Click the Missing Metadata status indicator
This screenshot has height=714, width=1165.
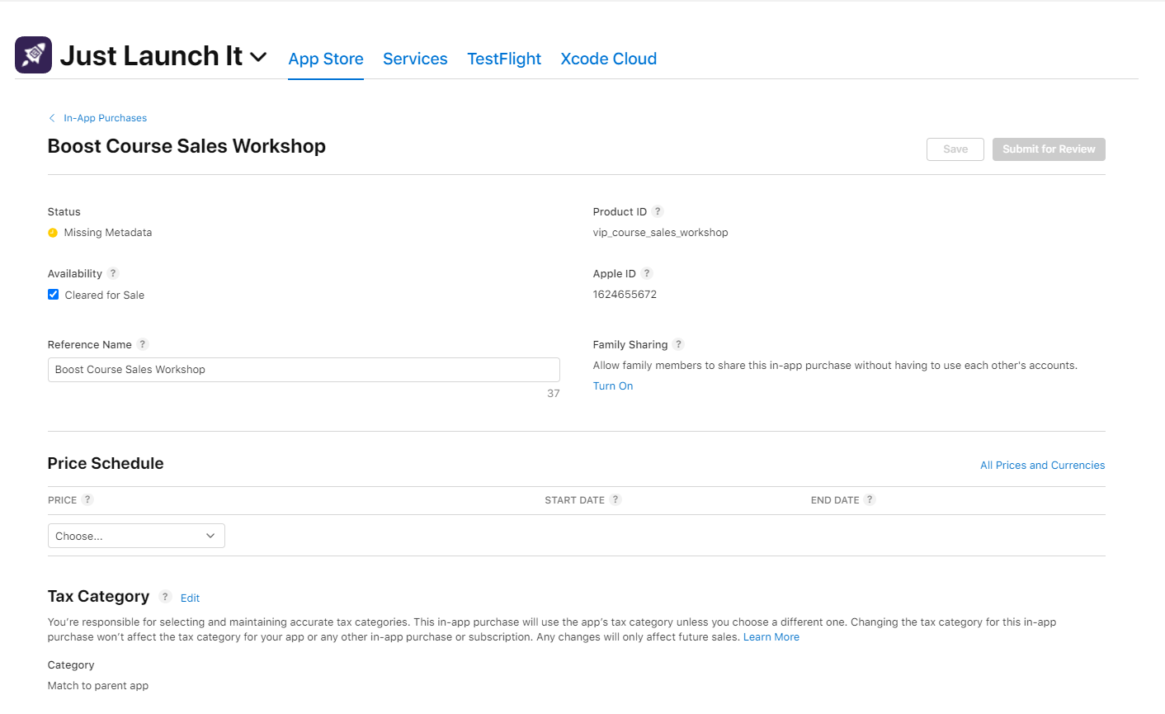54,232
